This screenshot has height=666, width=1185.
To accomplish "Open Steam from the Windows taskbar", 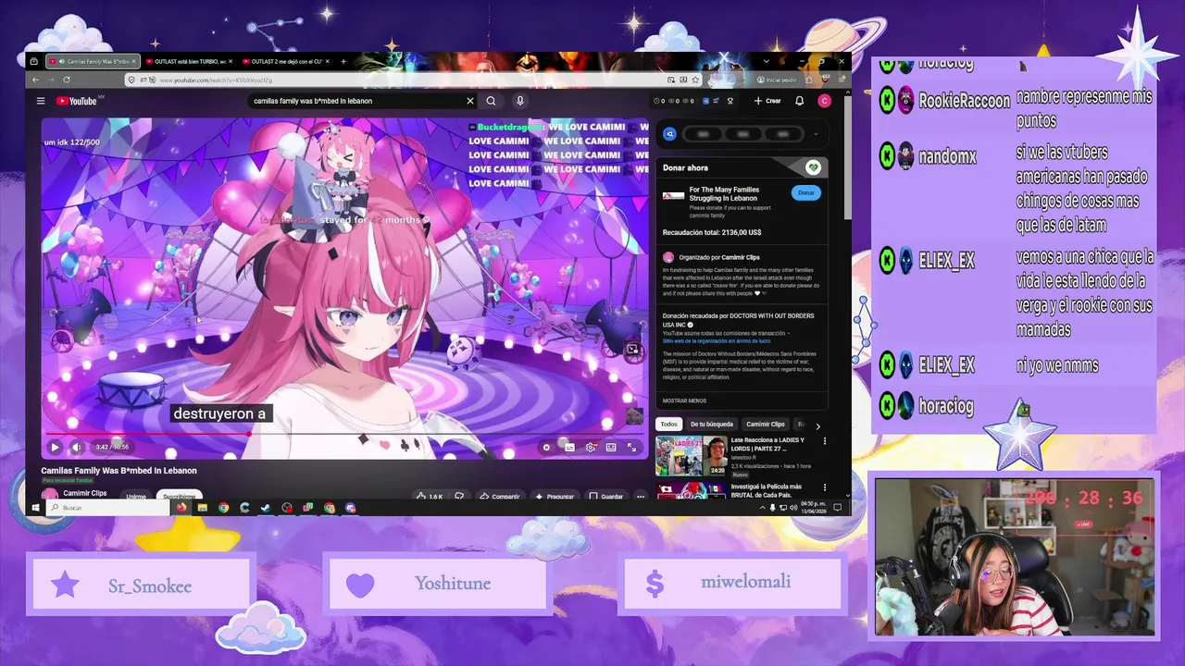I will click(266, 507).
